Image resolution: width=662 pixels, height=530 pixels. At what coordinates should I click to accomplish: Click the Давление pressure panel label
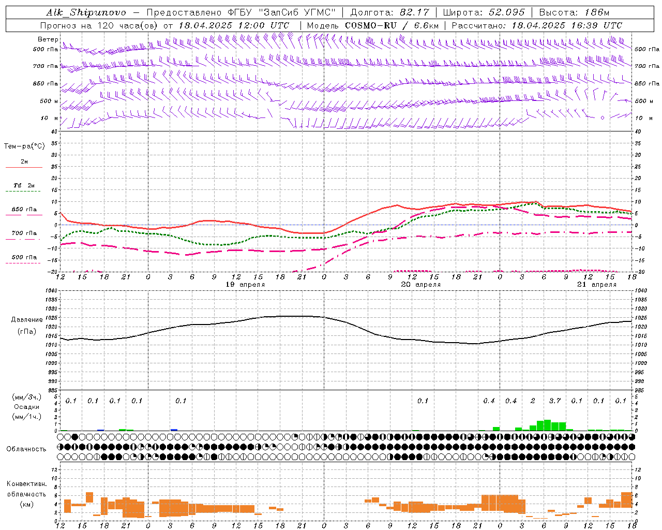27,319
